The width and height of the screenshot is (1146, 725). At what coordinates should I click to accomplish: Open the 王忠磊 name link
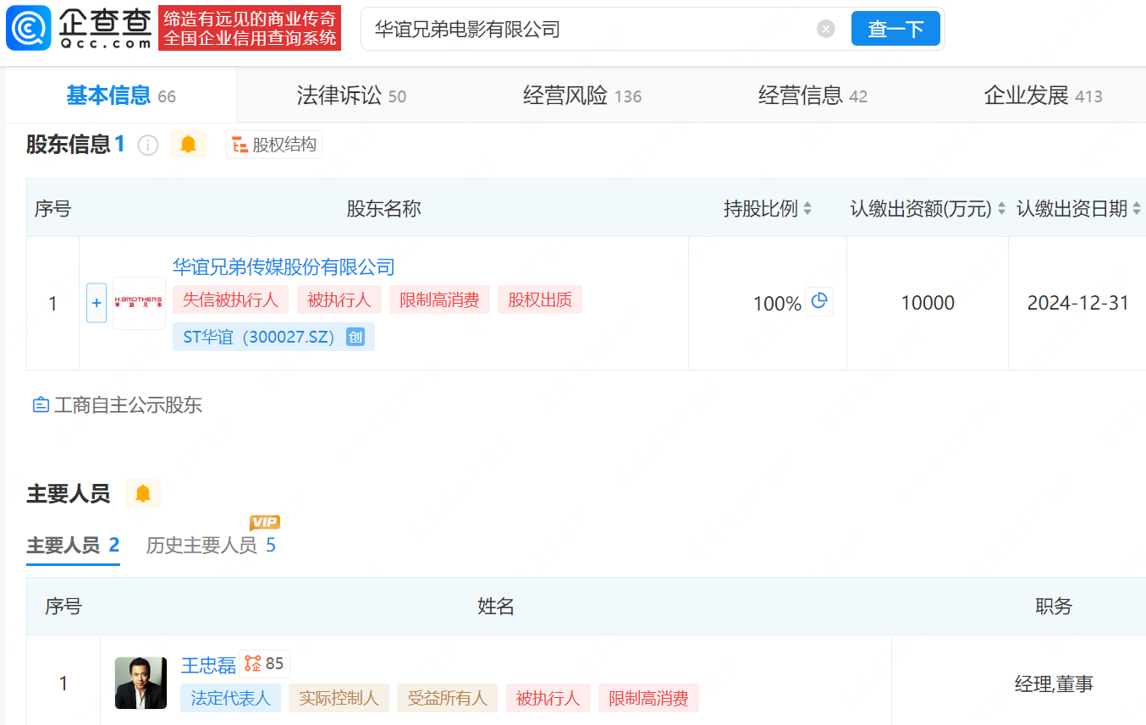tap(208, 665)
